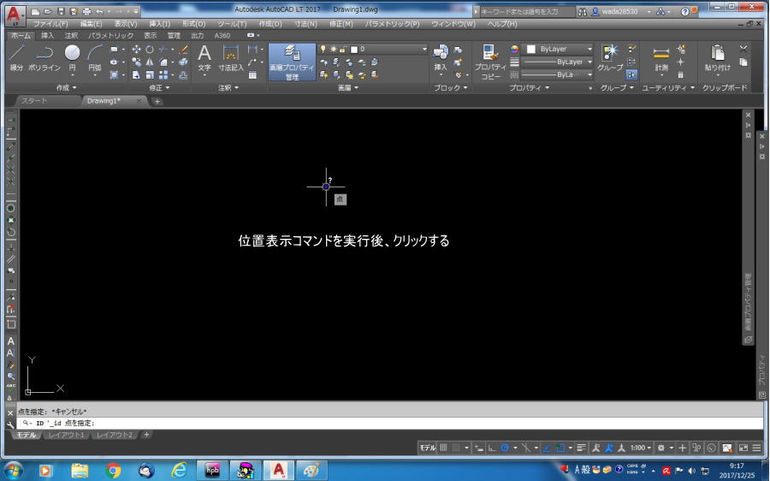Expand the 修正 panel dropdown

[159, 87]
